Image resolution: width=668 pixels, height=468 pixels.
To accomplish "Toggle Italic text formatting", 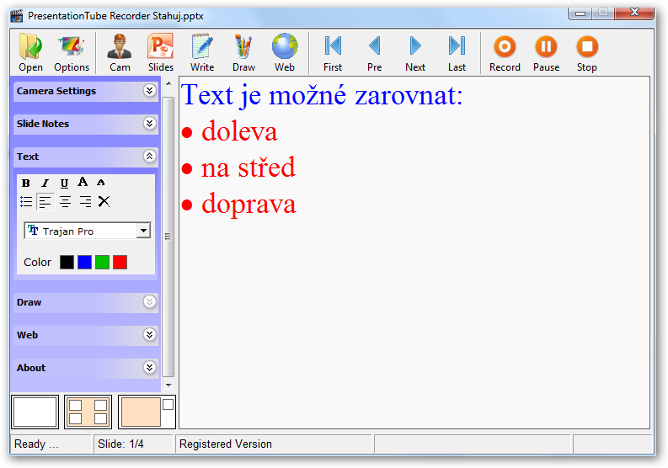I will [45, 183].
